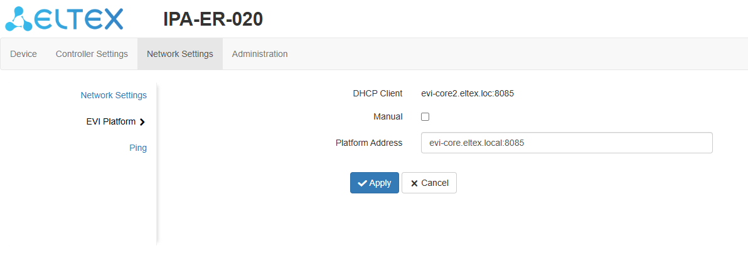The height and width of the screenshot is (266, 748).
Task: Click the Manual label text
Action: pos(387,116)
